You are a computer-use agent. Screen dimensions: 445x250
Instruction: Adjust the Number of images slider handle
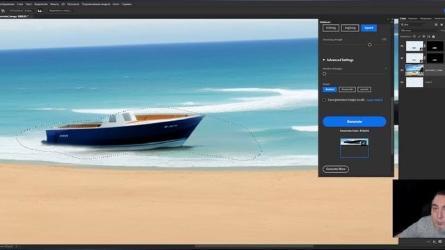[x=325, y=74]
